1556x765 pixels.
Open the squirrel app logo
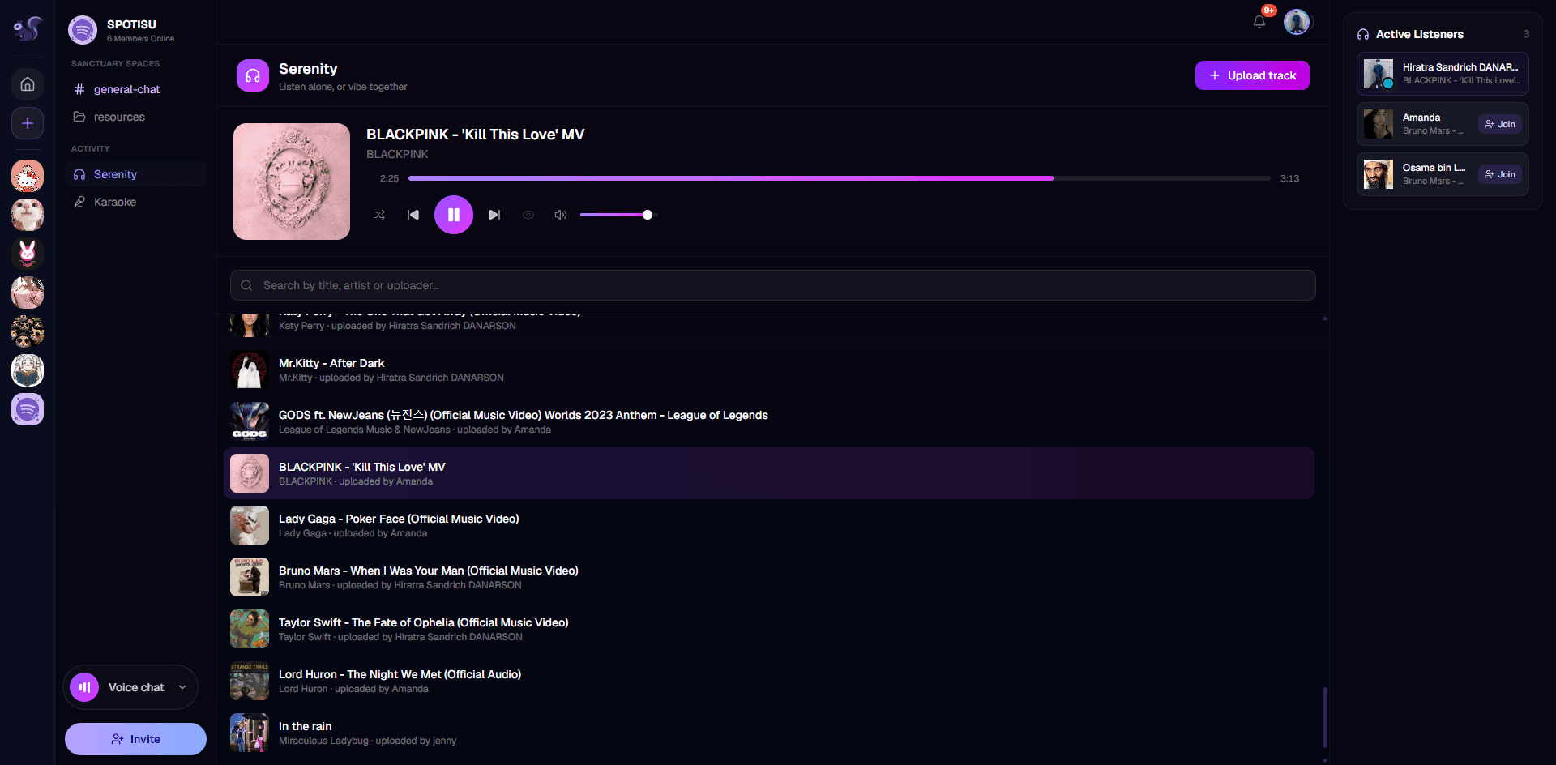(28, 29)
